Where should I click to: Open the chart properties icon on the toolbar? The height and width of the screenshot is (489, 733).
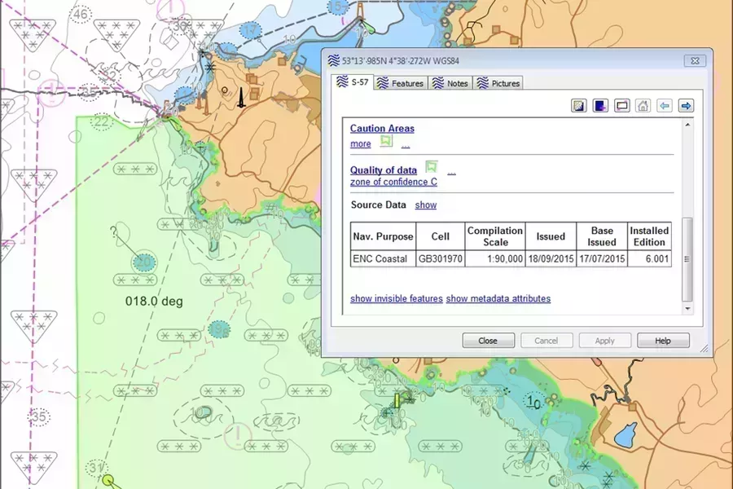[579, 105]
